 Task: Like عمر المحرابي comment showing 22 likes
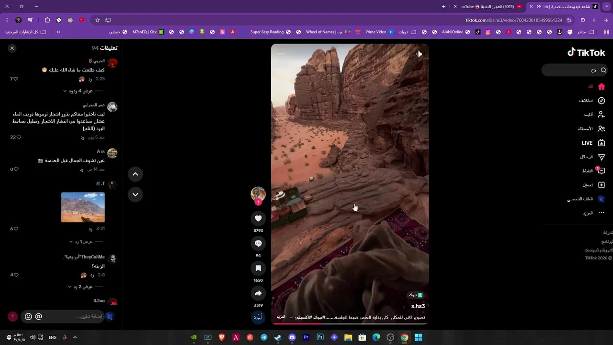[x=19, y=137]
